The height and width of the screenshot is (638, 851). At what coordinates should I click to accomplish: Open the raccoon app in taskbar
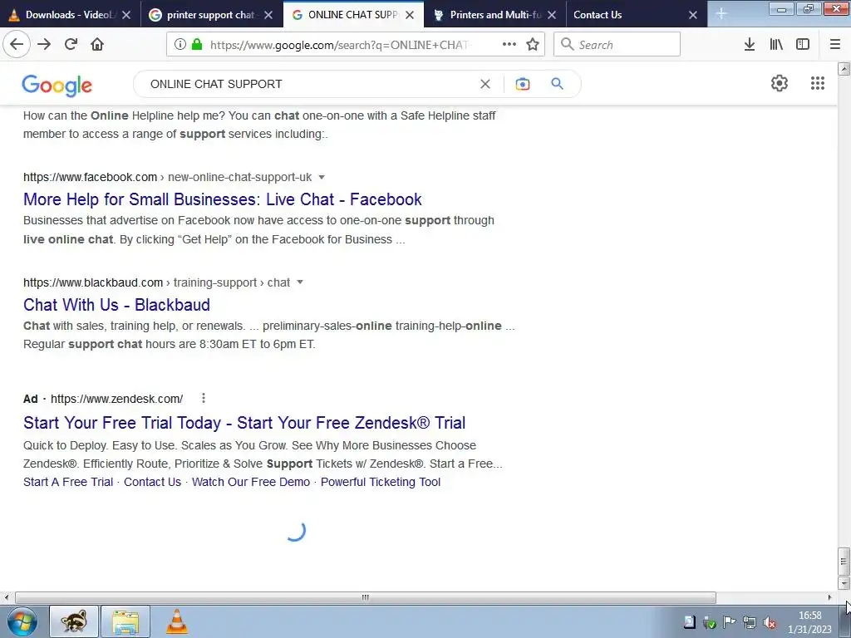[x=74, y=621]
